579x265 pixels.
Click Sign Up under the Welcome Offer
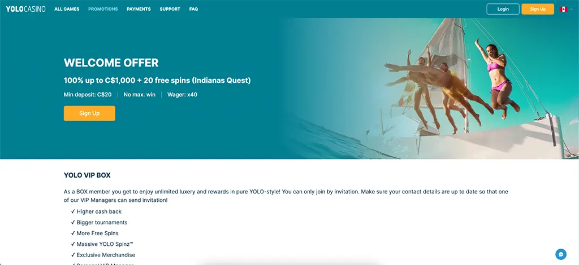coord(89,113)
